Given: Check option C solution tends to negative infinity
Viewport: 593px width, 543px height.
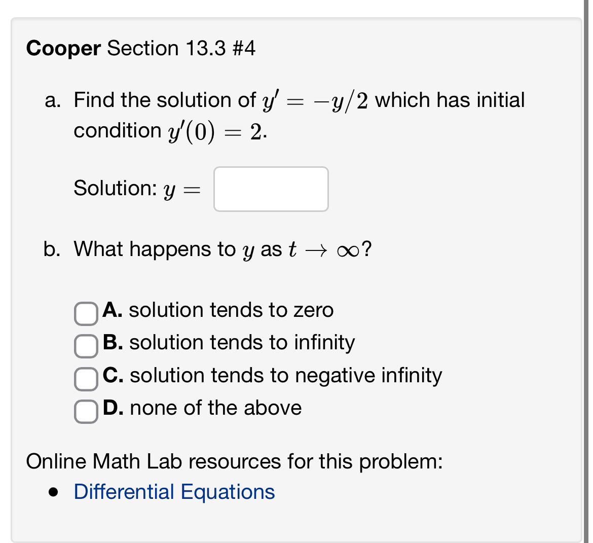Looking at the screenshot, I should point(86,379).
